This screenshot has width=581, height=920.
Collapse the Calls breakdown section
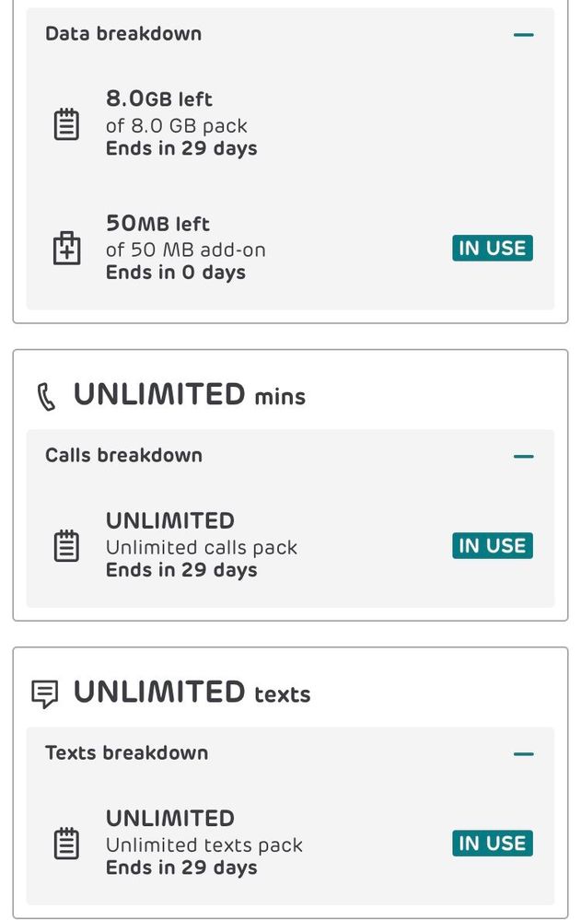pos(523,456)
